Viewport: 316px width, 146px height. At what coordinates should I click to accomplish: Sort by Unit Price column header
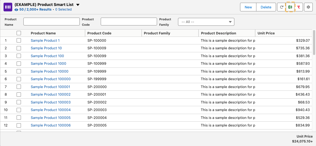tap(266, 33)
